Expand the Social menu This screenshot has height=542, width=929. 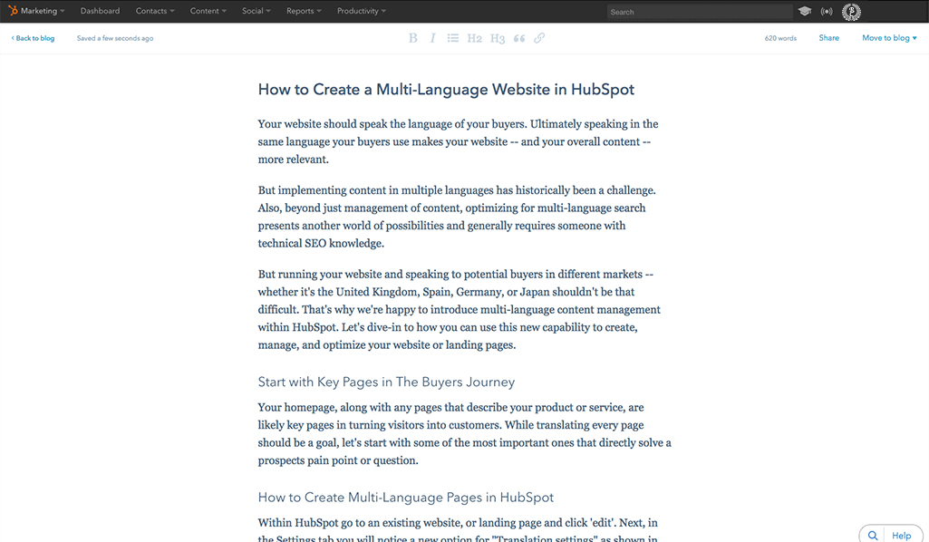click(x=256, y=11)
